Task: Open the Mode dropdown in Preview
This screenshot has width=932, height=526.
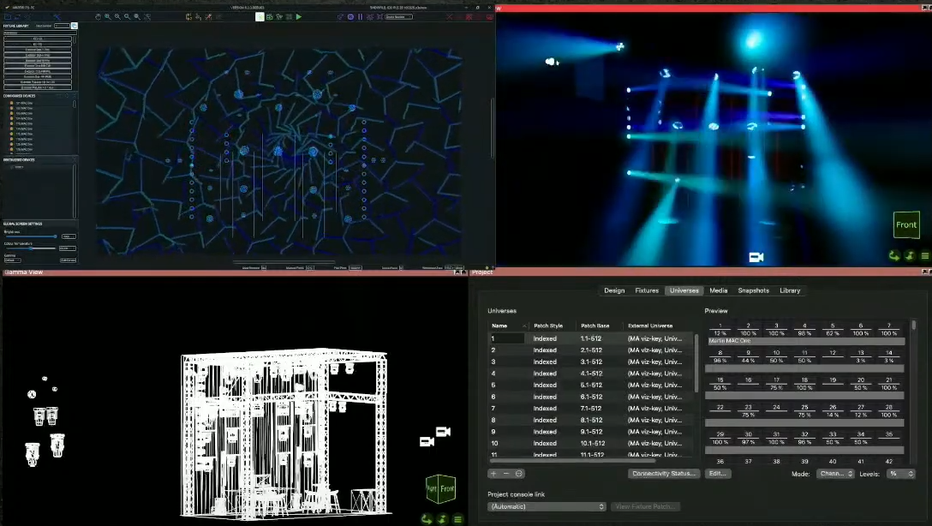Action: 834,474
